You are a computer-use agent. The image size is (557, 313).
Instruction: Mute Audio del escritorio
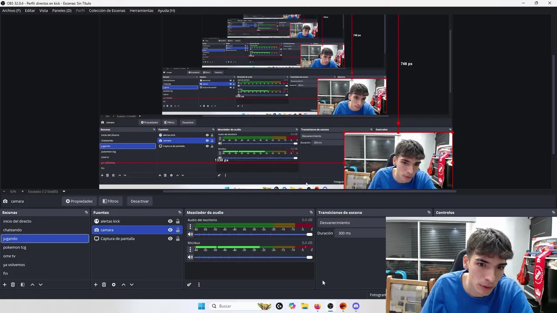pos(190,234)
